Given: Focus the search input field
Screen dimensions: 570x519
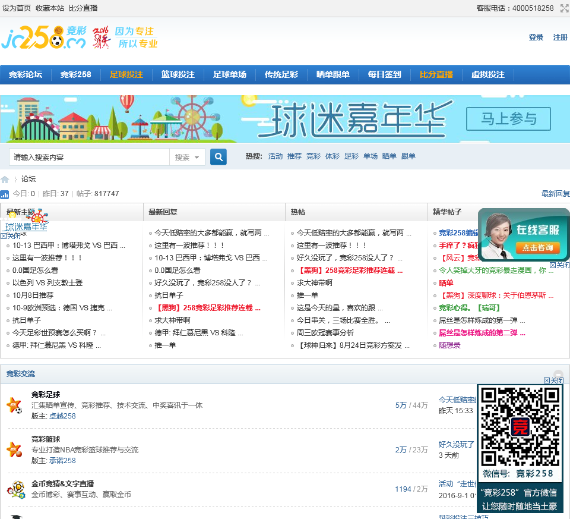Looking at the screenshot, I should pyautogui.click(x=89, y=157).
